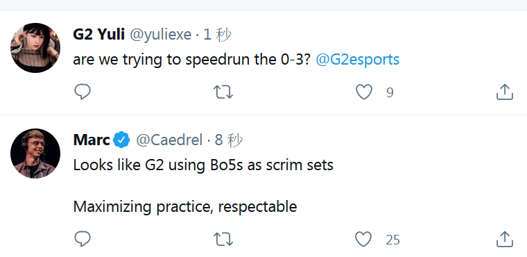527x257 pixels.
Task: Open Marc's profile via his display name
Action: click(92, 140)
